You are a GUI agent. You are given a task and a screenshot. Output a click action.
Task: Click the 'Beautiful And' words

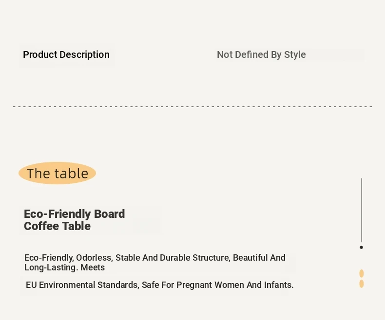[x=259, y=258]
